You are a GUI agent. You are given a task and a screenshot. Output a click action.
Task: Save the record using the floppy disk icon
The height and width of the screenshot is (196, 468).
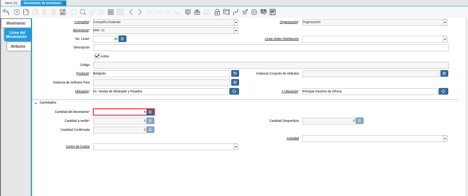point(63,12)
